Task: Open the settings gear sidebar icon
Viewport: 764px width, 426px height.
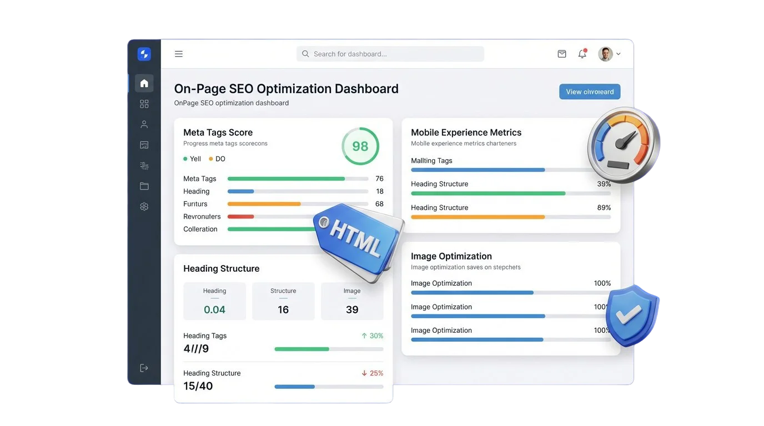Action: point(144,206)
